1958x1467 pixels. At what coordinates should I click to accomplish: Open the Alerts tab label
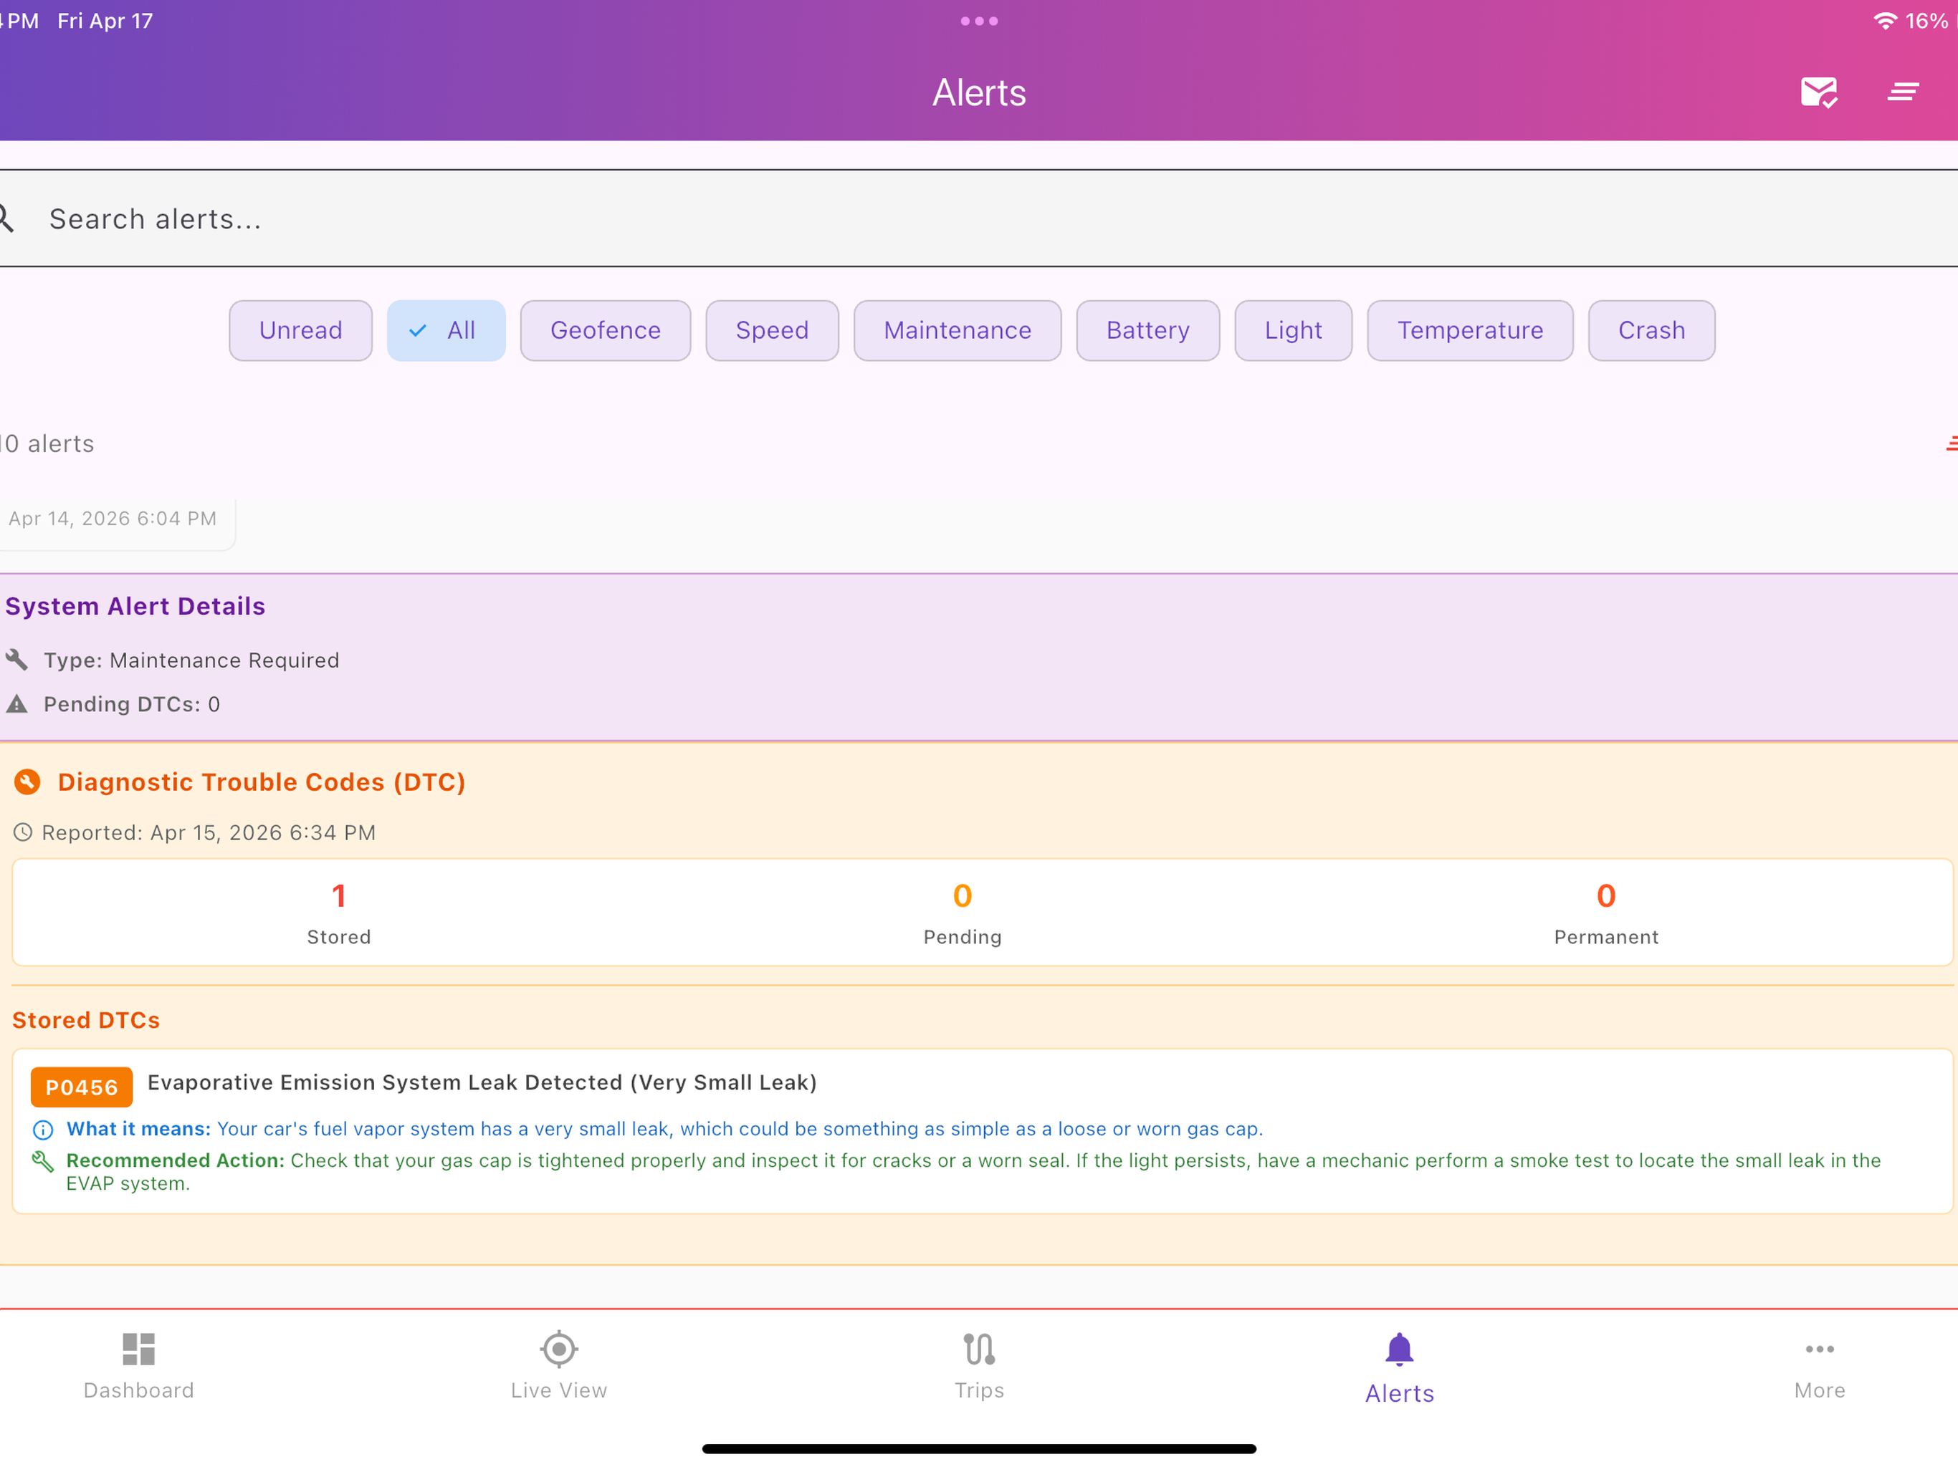(1400, 1393)
